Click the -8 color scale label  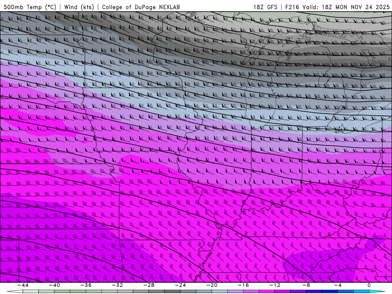307,285
